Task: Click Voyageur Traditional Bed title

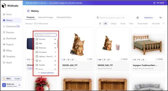Action: click(145, 65)
